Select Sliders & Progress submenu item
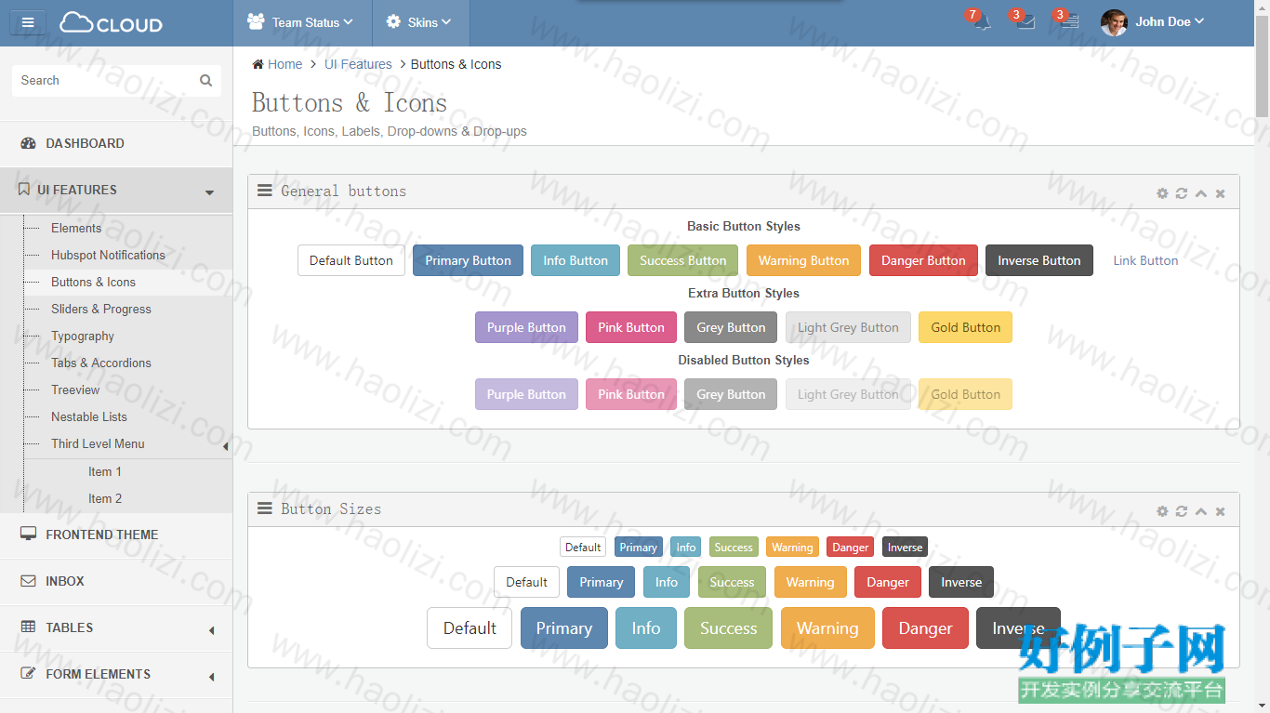The image size is (1270, 713). coord(101,309)
